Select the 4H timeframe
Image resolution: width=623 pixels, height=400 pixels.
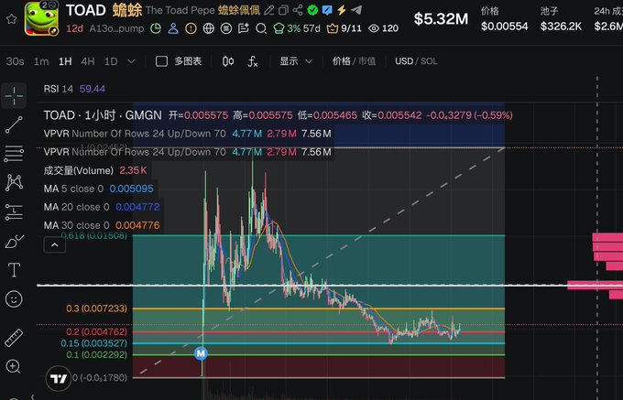click(88, 61)
